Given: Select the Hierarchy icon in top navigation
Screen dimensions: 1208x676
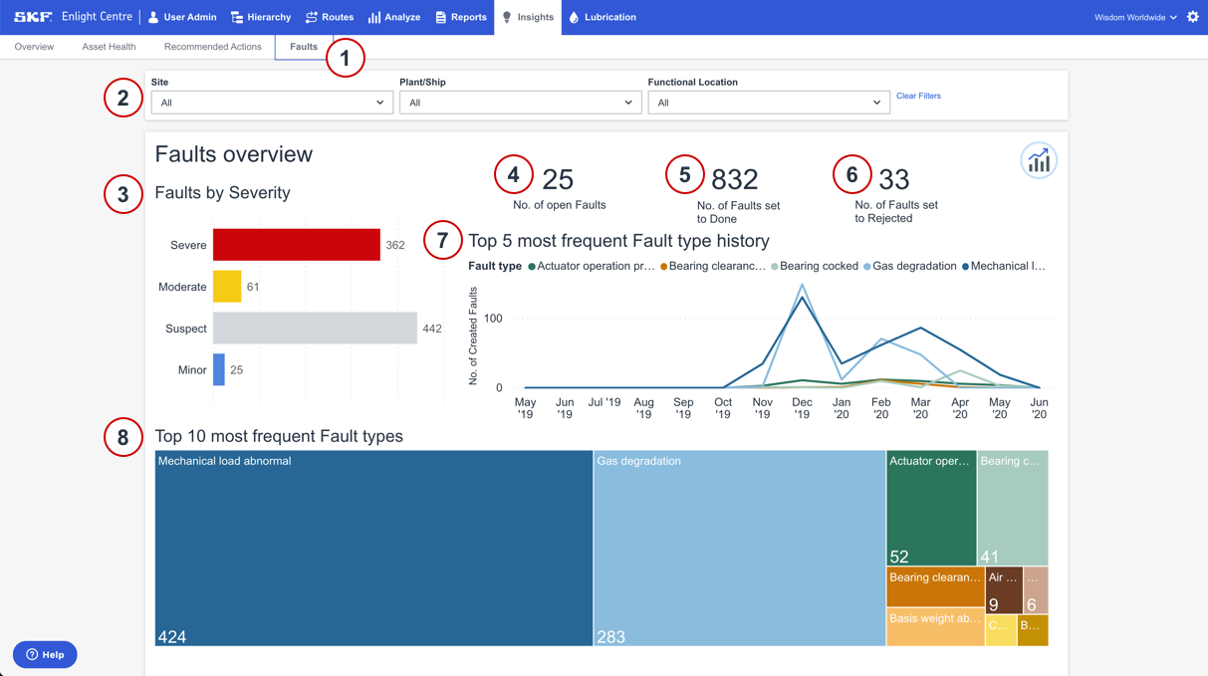Looking at the screenshot, I should pyautogui.click(x=235, y=16).
